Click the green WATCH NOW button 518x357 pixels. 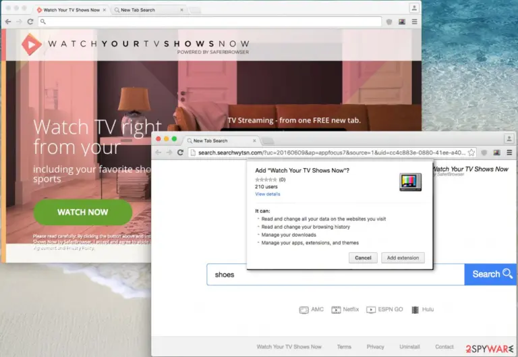[83, 212]
